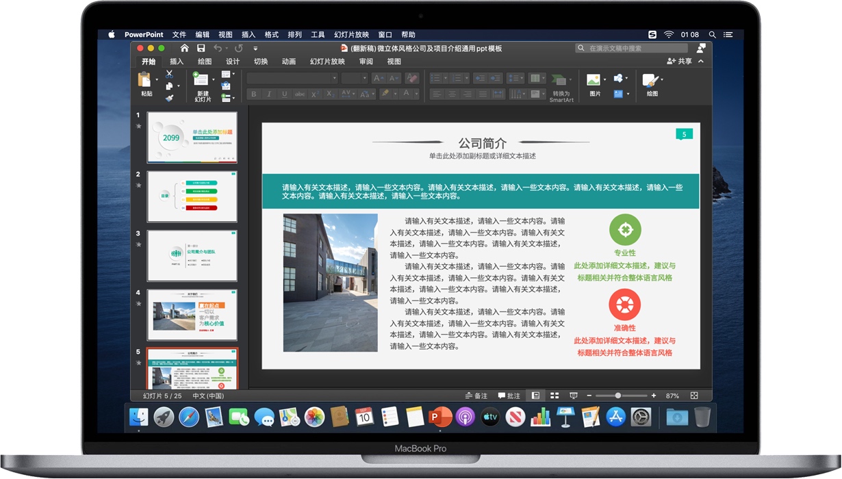The height and width of the screenshot is (479, 842).
Task: Toggle italic formatting
Action: point(269,93)
